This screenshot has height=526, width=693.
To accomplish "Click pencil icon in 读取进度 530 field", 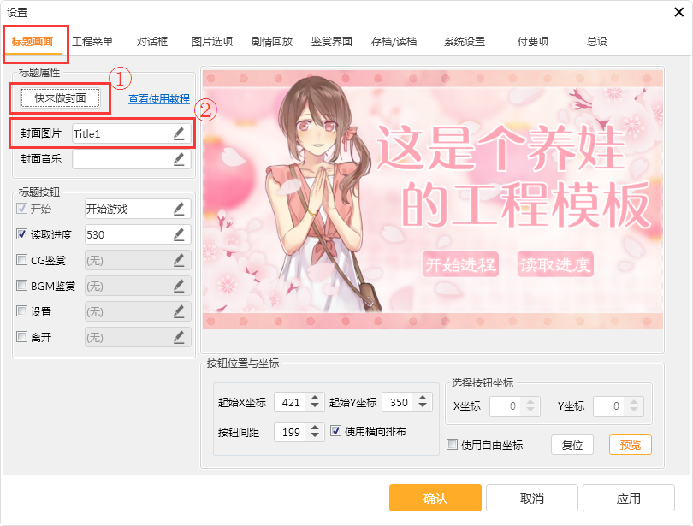I will [x=179, y=234].
